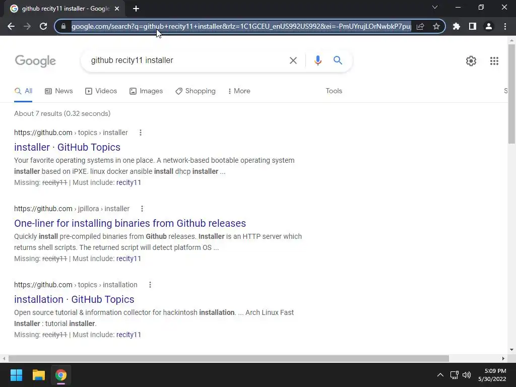Show hidden system tray icons
Viewport: 516px width, 387px height.
(440, 375)
